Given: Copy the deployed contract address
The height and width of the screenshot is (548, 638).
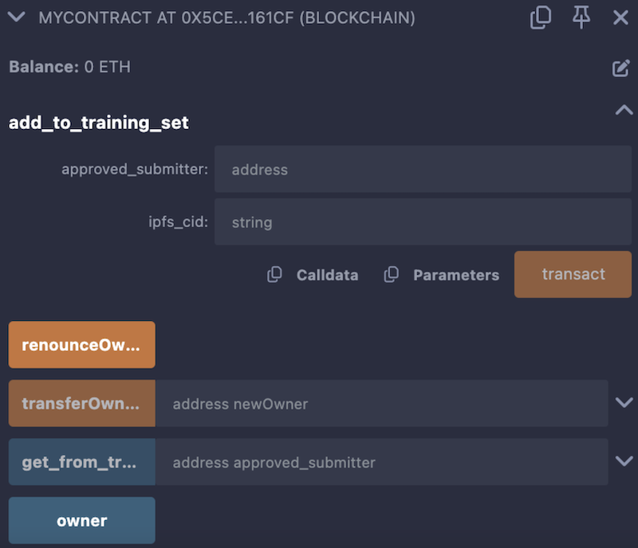Looking at the screenshot, I should click(x=541, y=18).
